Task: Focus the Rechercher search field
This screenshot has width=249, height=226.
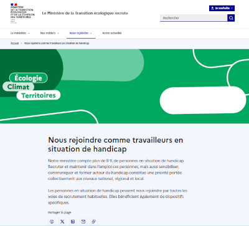Action: [194, 18]
